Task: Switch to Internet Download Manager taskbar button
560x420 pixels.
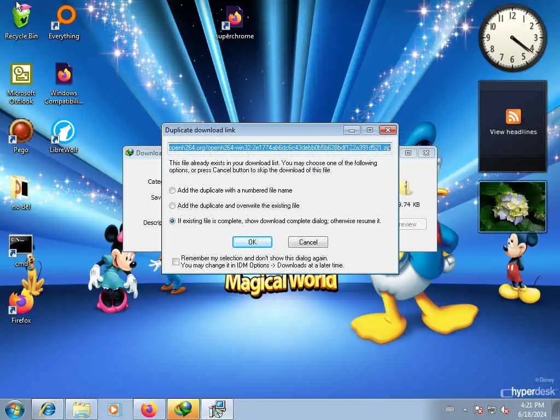Action: pos(183,409)
